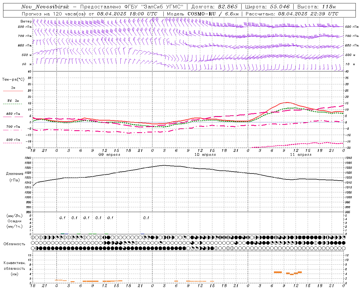The width and height of the screenshot is (360, 288).
Task: Click the "(мм/1ч.)" precipitation unit label
Action: click(x=15, y=226)
